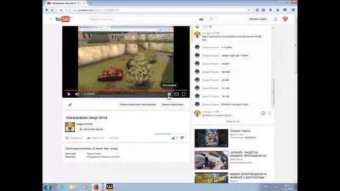Open the "Скинаю Гарену" video thumbnail
This screenshot has height=191, width=340.
211,138
